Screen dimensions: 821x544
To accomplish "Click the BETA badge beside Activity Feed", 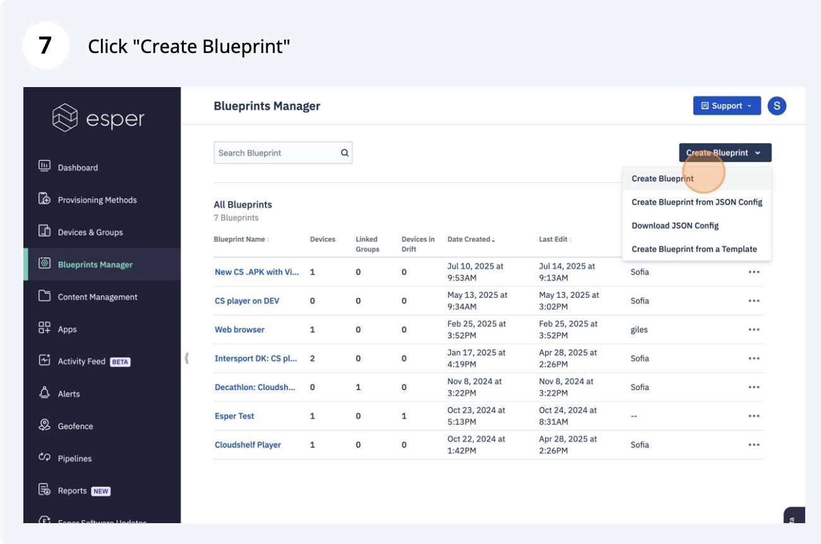I will 120,362.
